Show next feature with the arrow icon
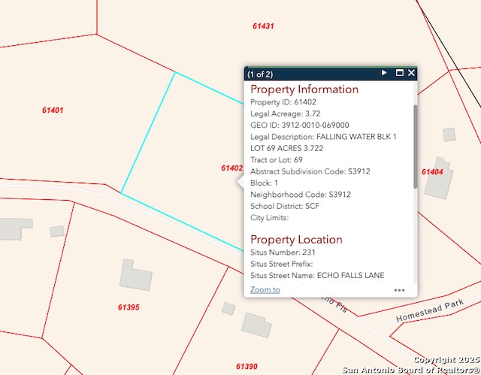The width and height of the screenshot is (481, 375). point(384,73)
